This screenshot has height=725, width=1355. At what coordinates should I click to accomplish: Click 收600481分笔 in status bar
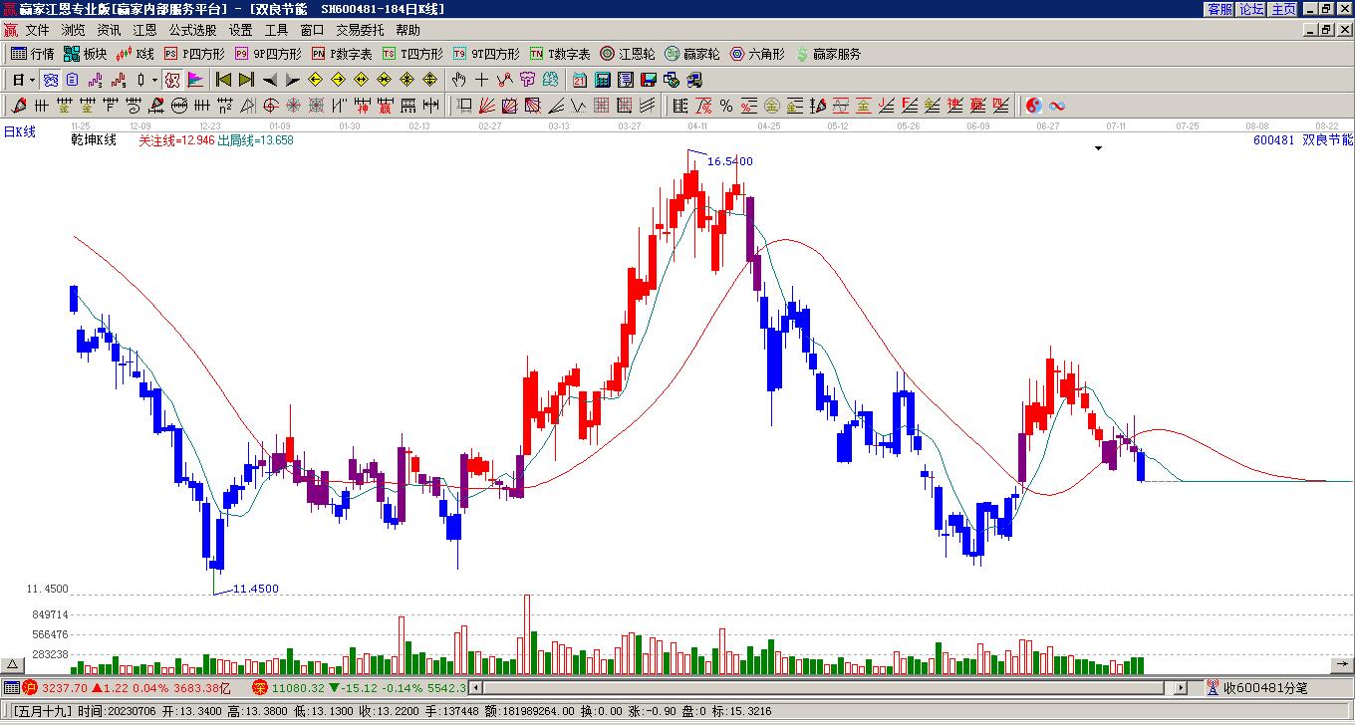1264,688
